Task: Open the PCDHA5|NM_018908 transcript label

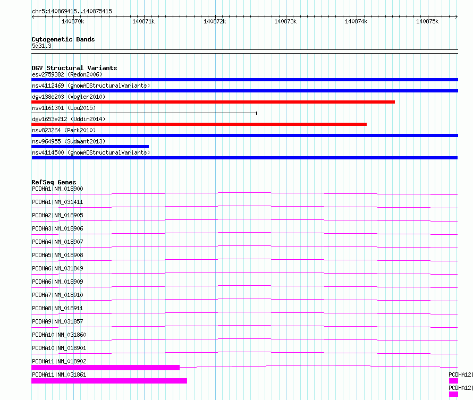Action: coord(57,255)
